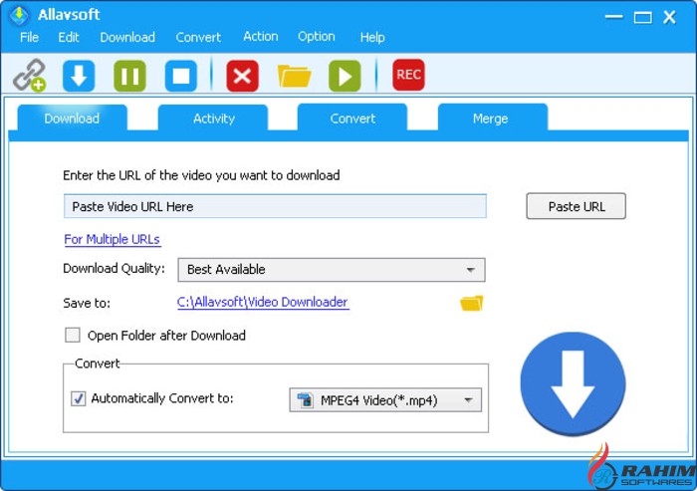Open the Convert menu in menu bar
Image resolution: width=697 pixels, height=491 pixels.
pyautogui.click(x=198, y=37)
